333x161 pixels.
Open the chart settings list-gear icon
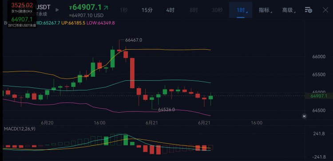click(x=308, y=10)
